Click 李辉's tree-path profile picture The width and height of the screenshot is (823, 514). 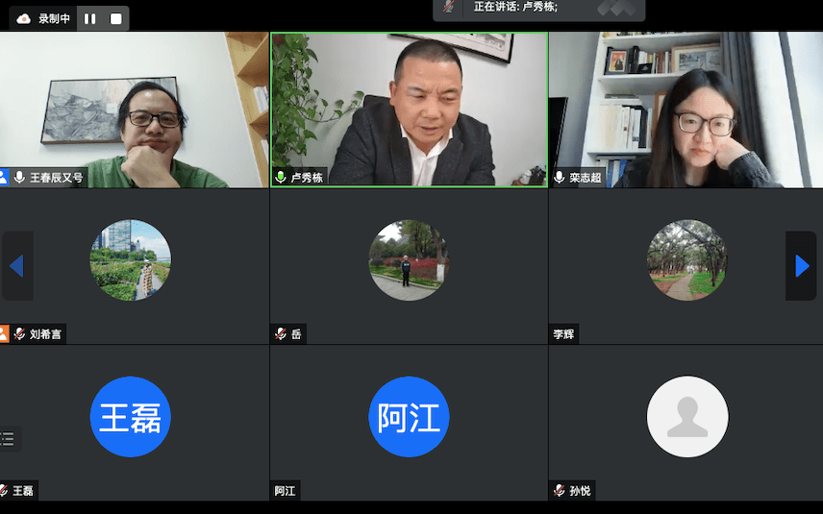[687, 260]
